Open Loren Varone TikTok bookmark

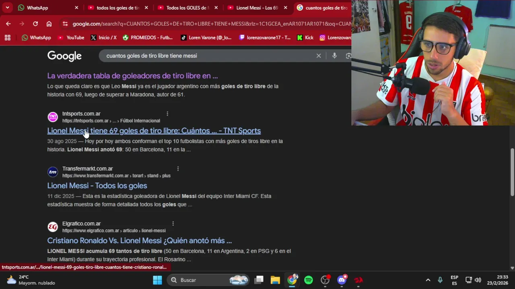pyautogui.click(x=206, y=37)
